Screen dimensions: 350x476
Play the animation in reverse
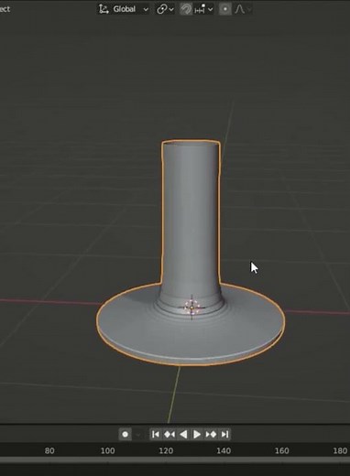pyautogui.click(x=183, y=434)
